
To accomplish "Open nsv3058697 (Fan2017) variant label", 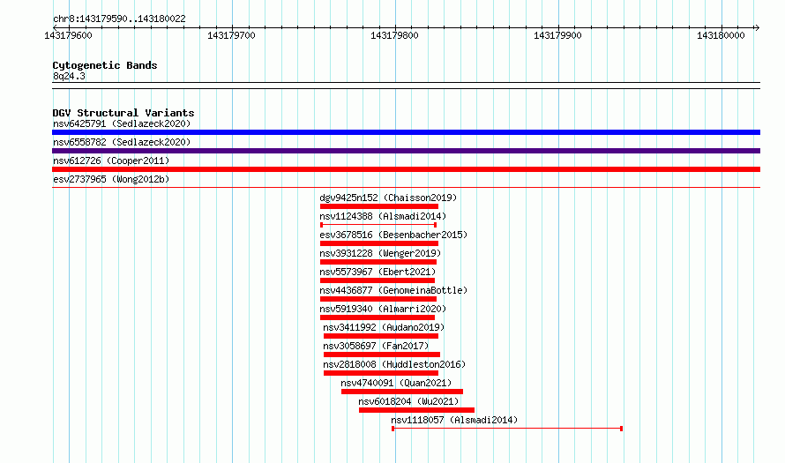I will click(376, 346).
